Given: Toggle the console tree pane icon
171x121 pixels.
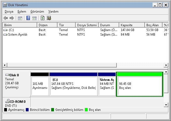Looking at the screenshot, I should click(20, 18).
